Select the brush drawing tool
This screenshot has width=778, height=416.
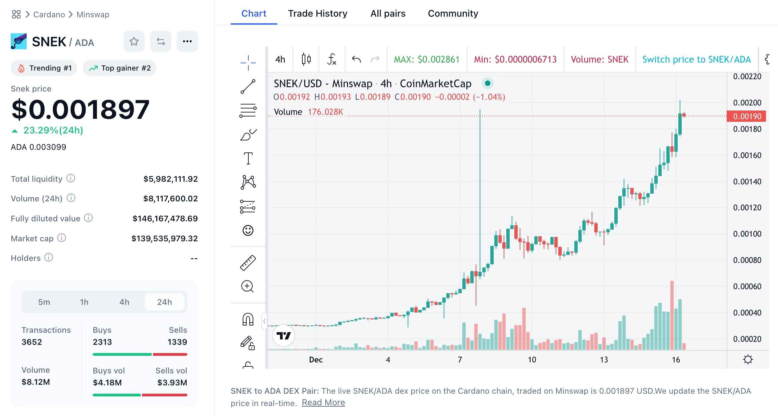[x=248, y=134]
